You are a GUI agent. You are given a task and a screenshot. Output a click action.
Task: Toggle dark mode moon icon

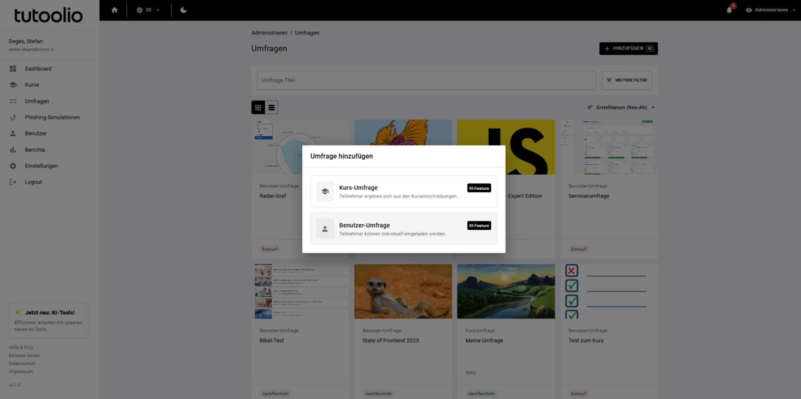coord(183,10)
